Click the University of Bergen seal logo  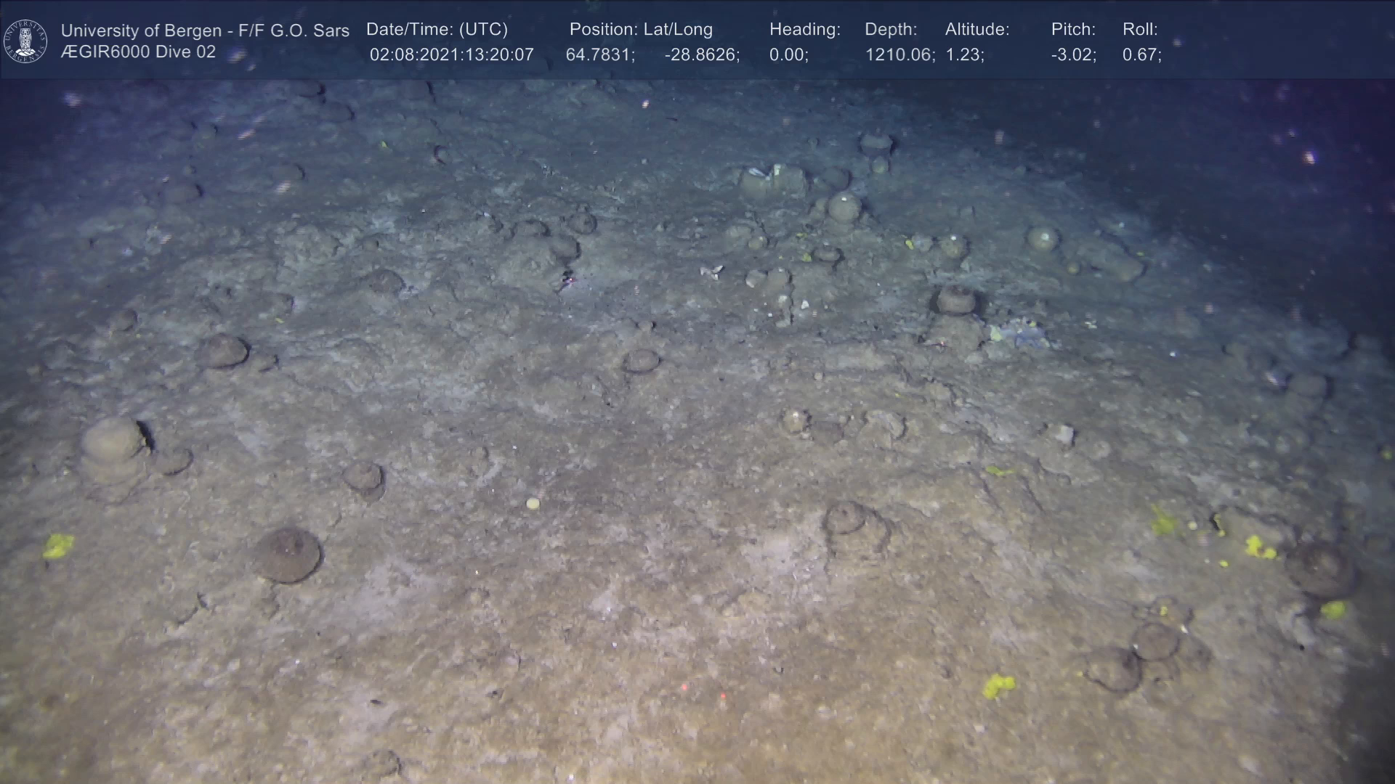25,41
